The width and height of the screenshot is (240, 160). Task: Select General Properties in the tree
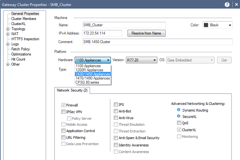pyautogui.click(x=25, y=13)
